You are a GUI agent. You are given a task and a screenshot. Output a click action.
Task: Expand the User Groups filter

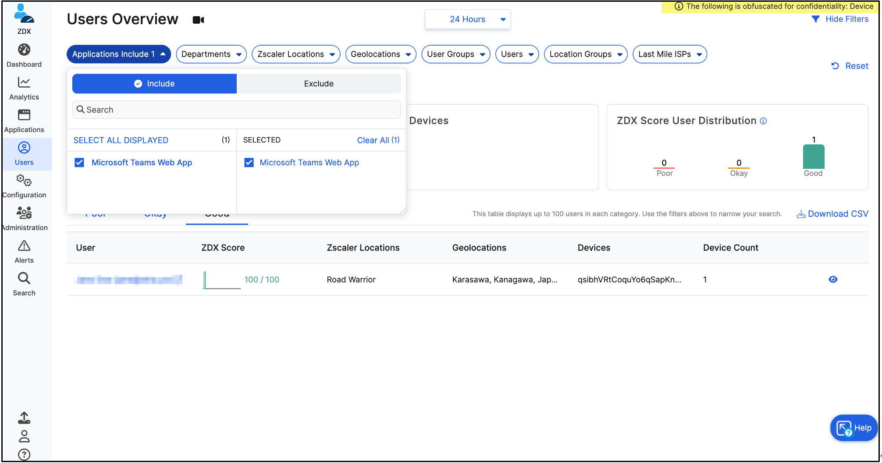(x=456, y=54)
